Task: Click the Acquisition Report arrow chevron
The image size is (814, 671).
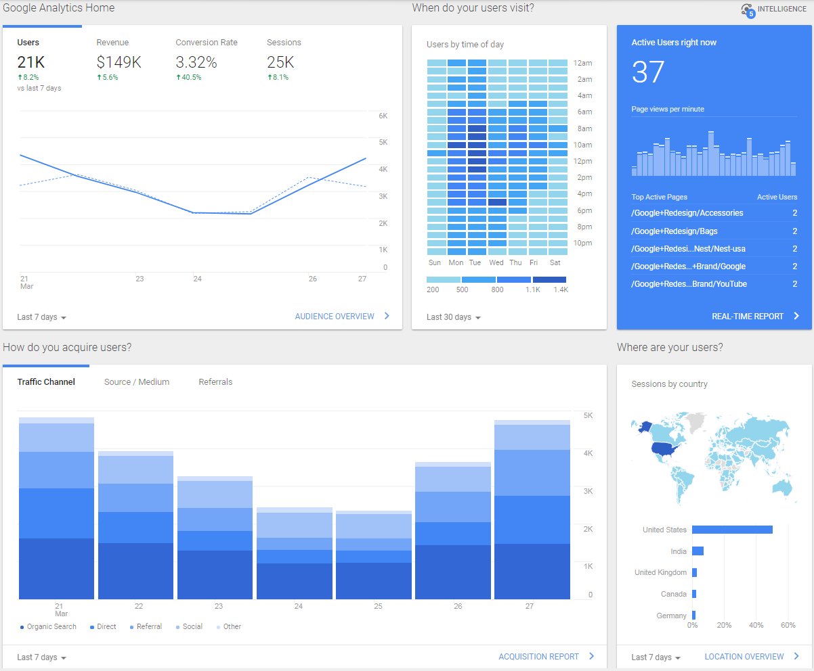Action: (x=591, y=656)
